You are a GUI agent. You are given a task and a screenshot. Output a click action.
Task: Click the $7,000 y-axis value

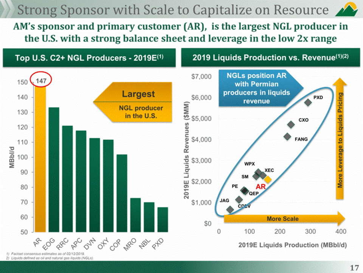(x=202, y=76)
